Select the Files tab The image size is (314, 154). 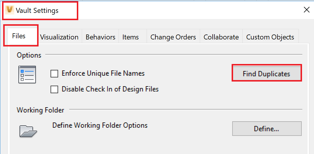(19, 36)
